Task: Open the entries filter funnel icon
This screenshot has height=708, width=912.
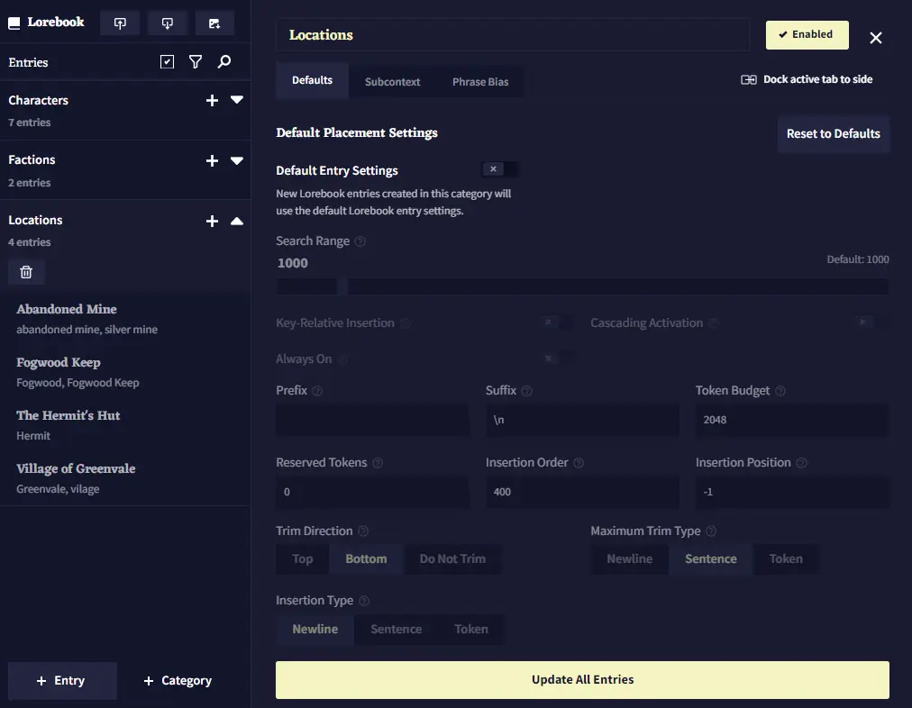Action: [x=196, y=62]
